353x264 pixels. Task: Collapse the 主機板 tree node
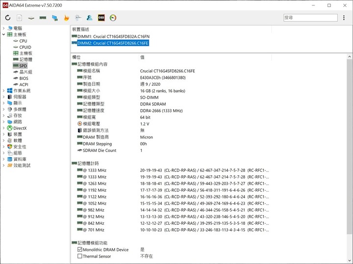point(3,34)
